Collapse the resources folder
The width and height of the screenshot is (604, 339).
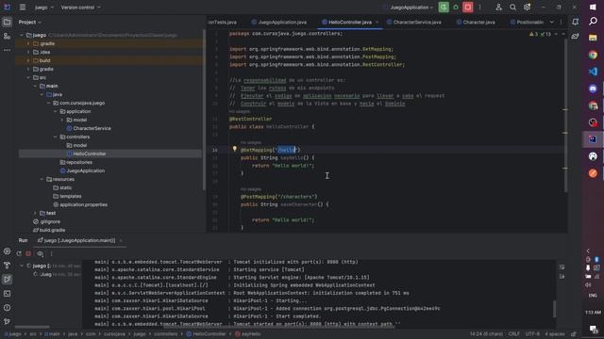point(42,179)
